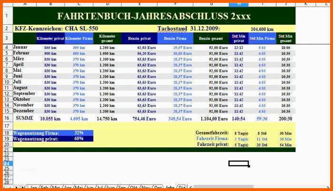Select the highlighted column H header
This screenshot has height=191, width=333.
click(x=238, y=4)
